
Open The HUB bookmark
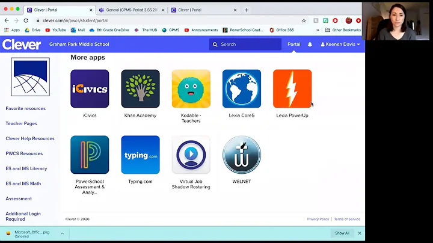click(x=146, y=30)
